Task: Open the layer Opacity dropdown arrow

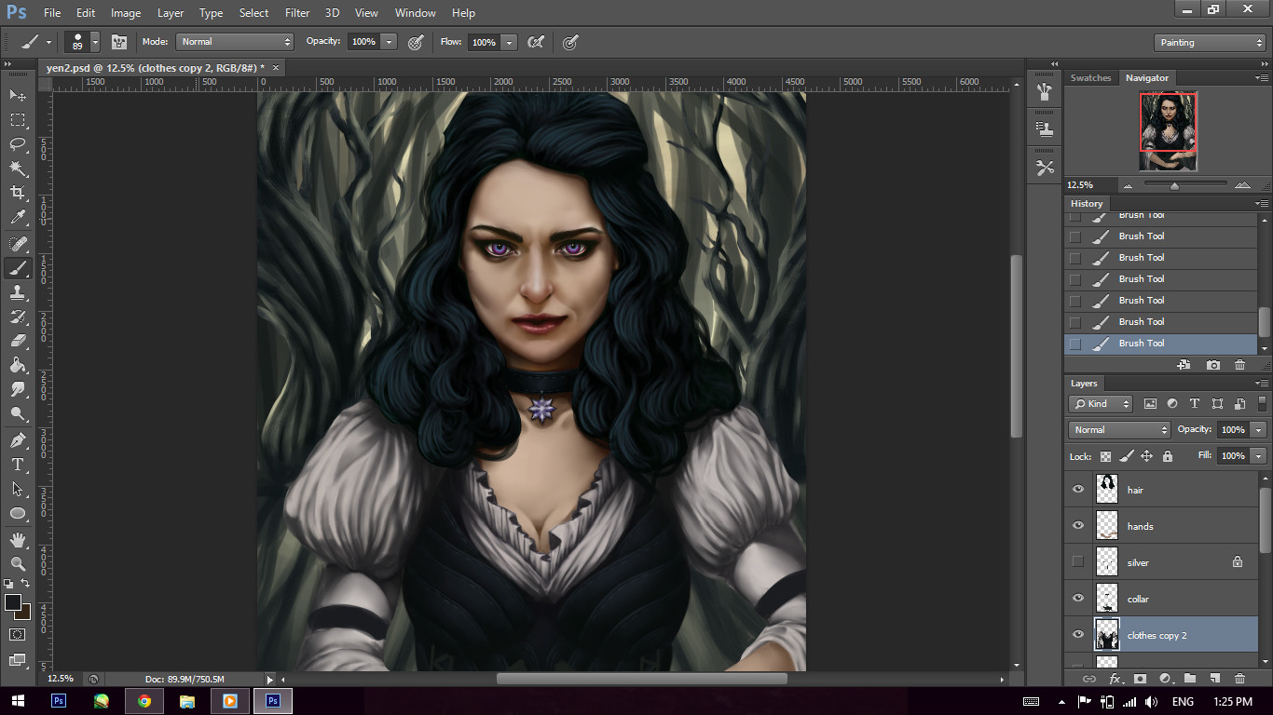Action: point(1259,430)
